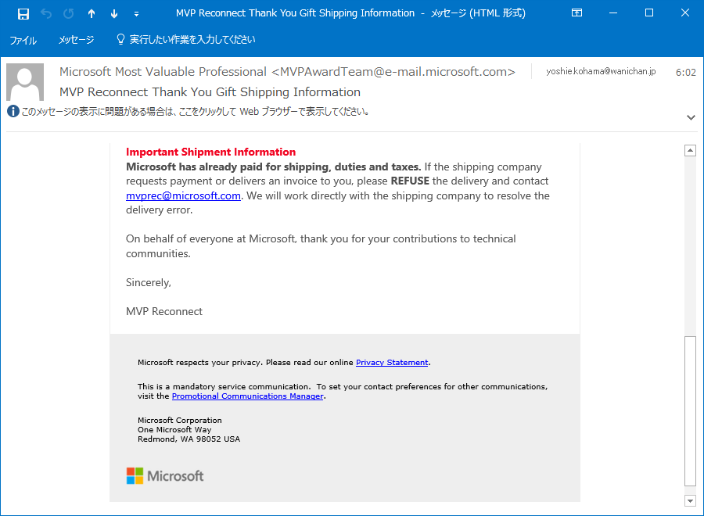
Task: Click the sender's profile avatar picture
Action: pyautogui.click(x=25, y=81)
